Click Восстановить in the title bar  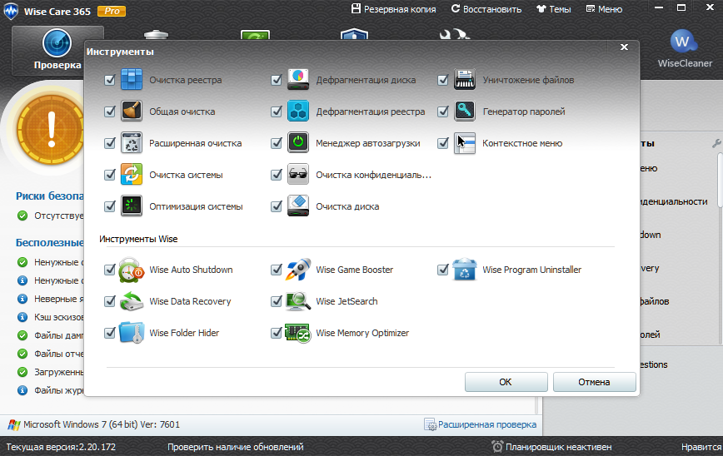click(486, 9)
